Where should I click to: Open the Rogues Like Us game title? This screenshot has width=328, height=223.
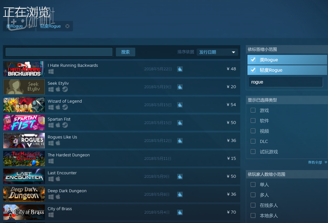click(x=62, y=137)
